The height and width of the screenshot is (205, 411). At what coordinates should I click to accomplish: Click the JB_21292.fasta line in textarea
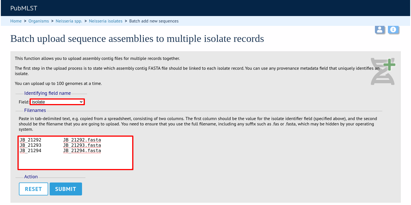(82, 140)
